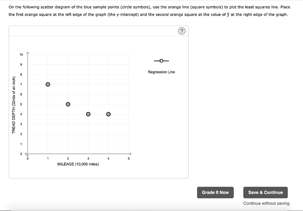Click the TREAD DEPTH vertical axis title
Image resolution: width=303 pixels, height=211 pixels.
(x=14, y=105)
